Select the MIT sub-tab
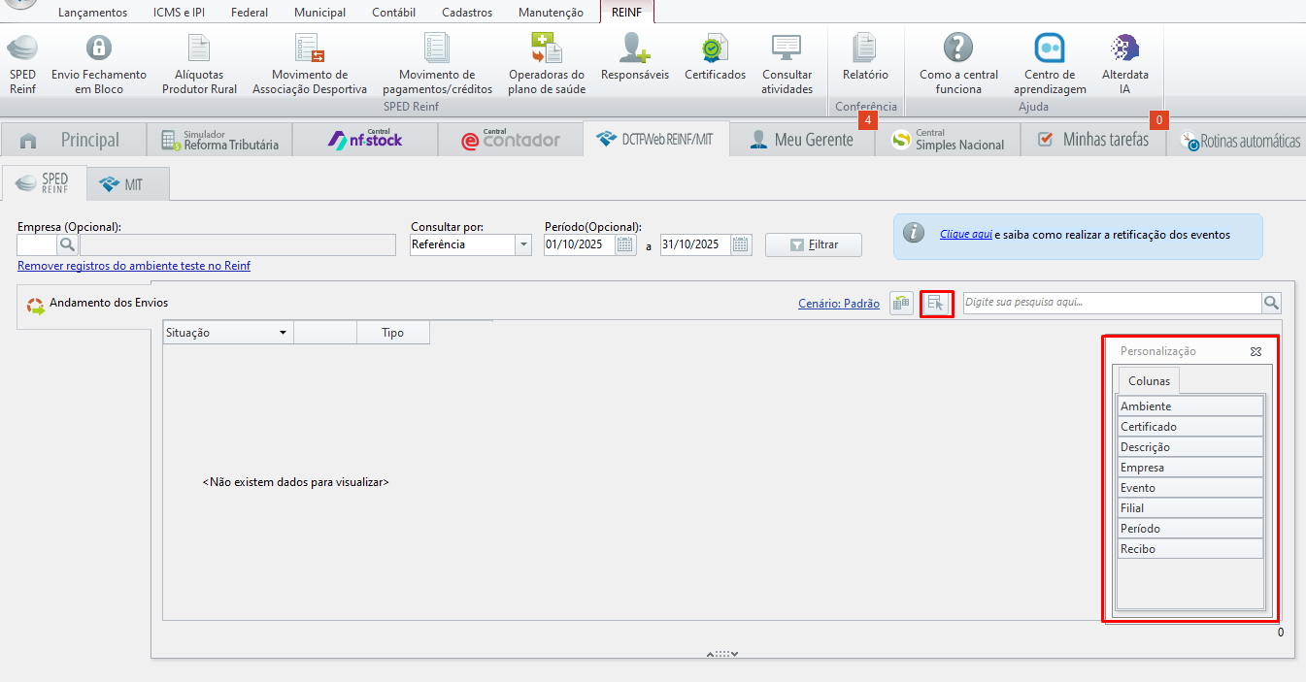Screen dimensions: 1306x682 pyautogui.click(x=128, y=183)
